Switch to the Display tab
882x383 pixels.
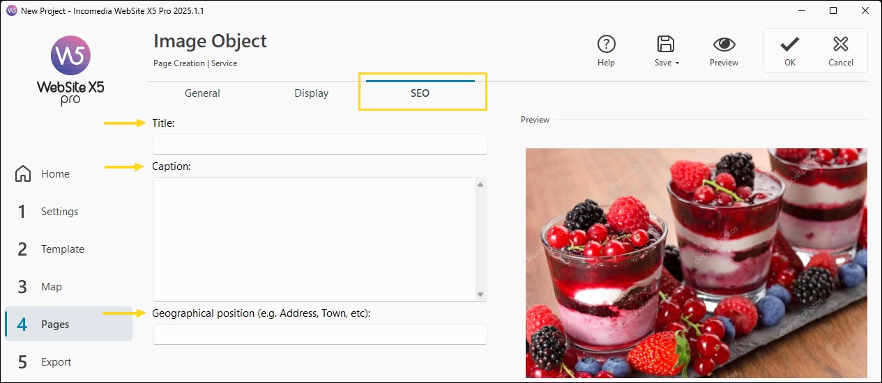point(311,93)
